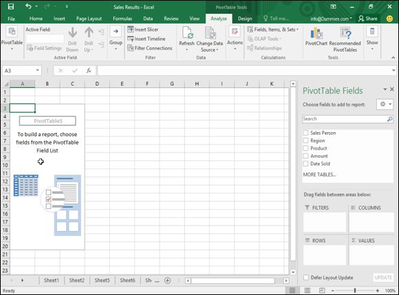Open the undo history dropdown arrow
The image size is (399, 295).
tap(36, 6)
